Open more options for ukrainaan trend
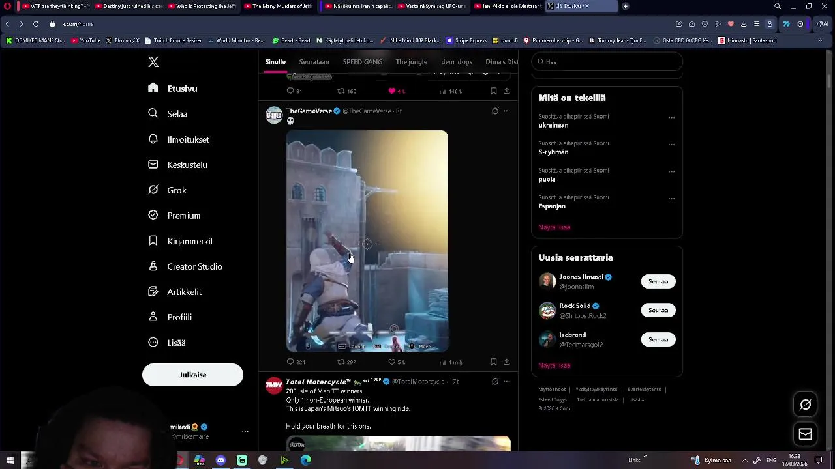 click(671, 118)
